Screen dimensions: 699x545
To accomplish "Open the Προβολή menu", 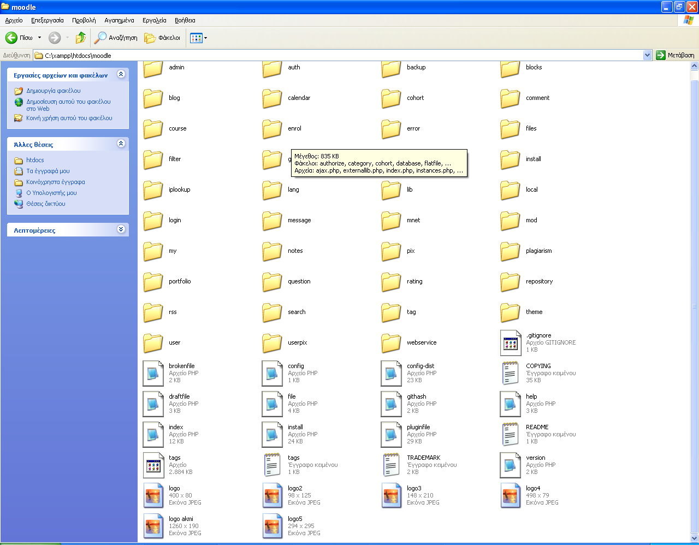I will [84, 20].
